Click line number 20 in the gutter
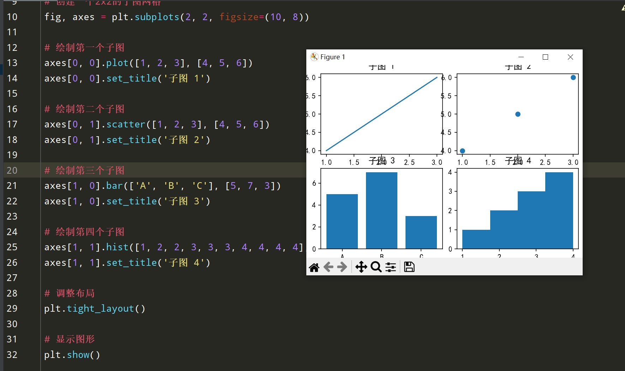Viewport: 625px width, 371px height. pos(12,170)
